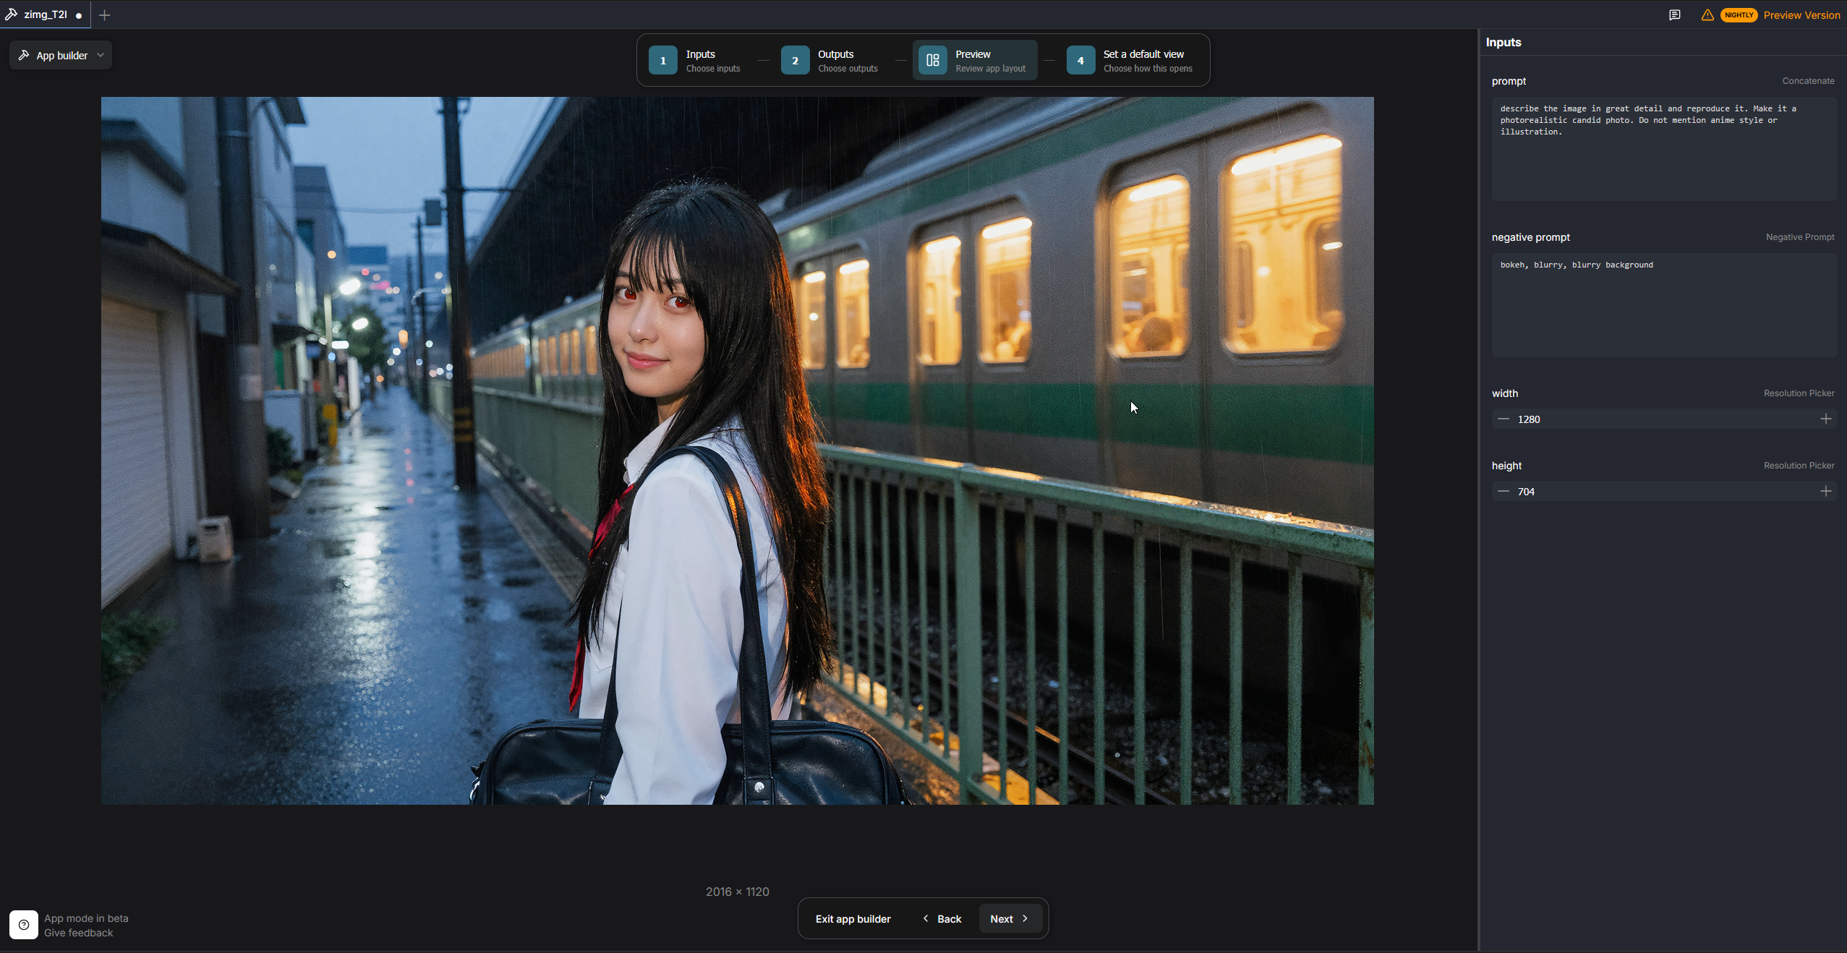This screenshot has height=953, width=1847.
Task: Click the help icon beside App mode in beta
Action: tap(24, 925)
